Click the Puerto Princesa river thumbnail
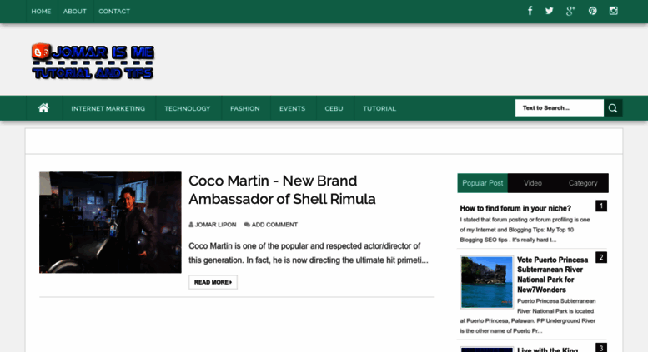 [x=487, y=282]
